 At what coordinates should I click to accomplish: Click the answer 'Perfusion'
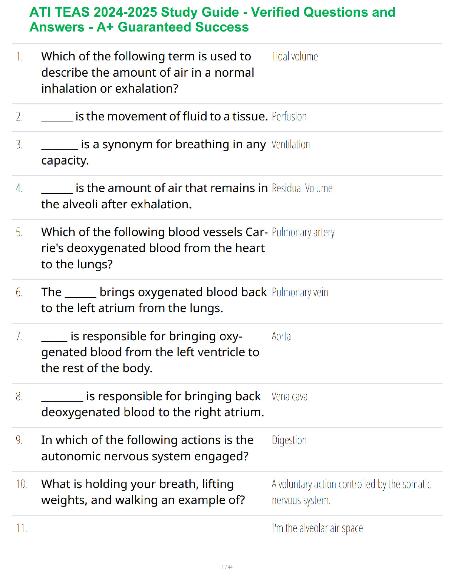point(289,116)
